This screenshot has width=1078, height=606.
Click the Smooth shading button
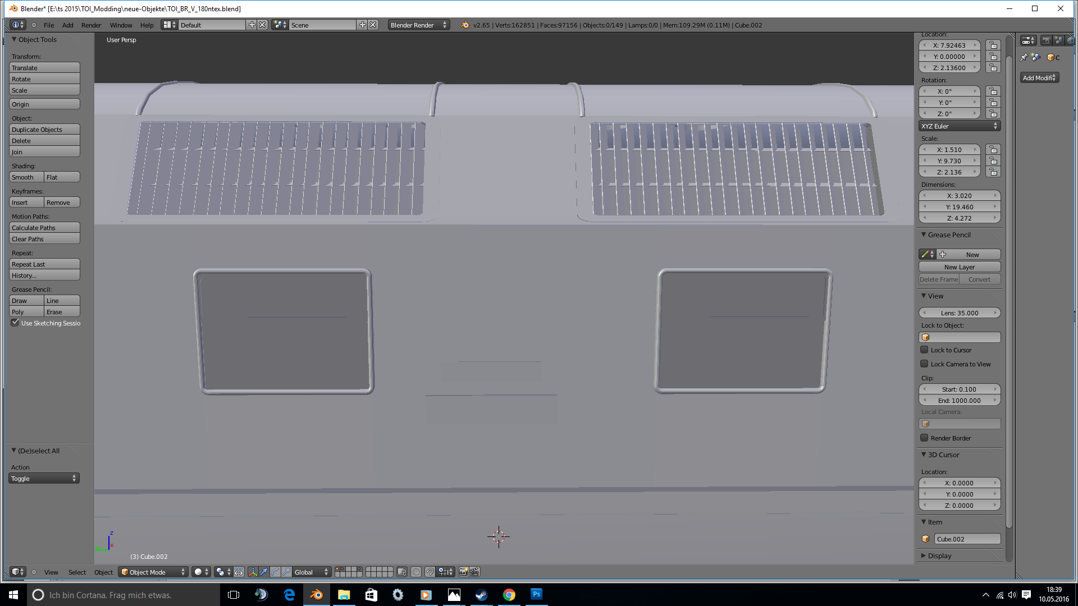tap(26, 177)
